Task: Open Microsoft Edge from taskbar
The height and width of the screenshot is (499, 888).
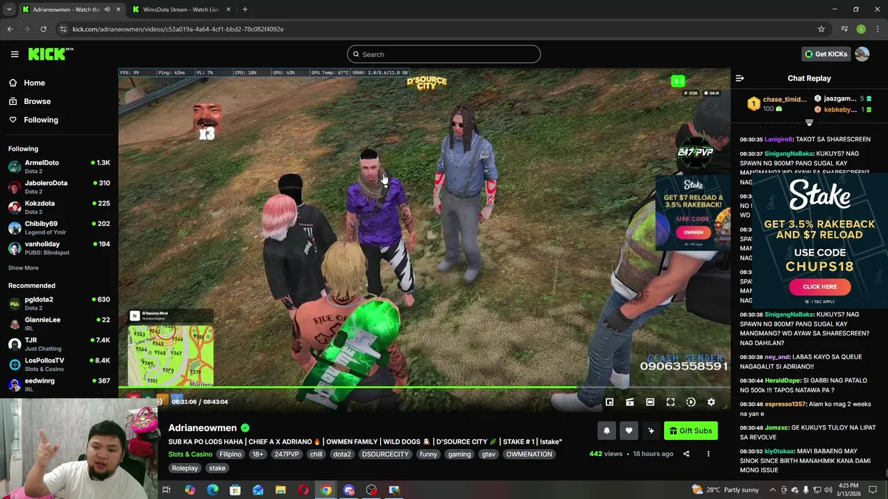Action: [x=212, y=490]
